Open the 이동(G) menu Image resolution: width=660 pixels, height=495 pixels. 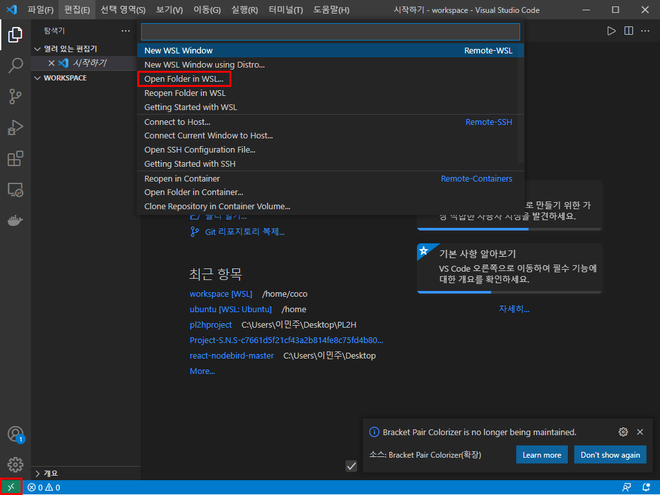coord(207,10)
